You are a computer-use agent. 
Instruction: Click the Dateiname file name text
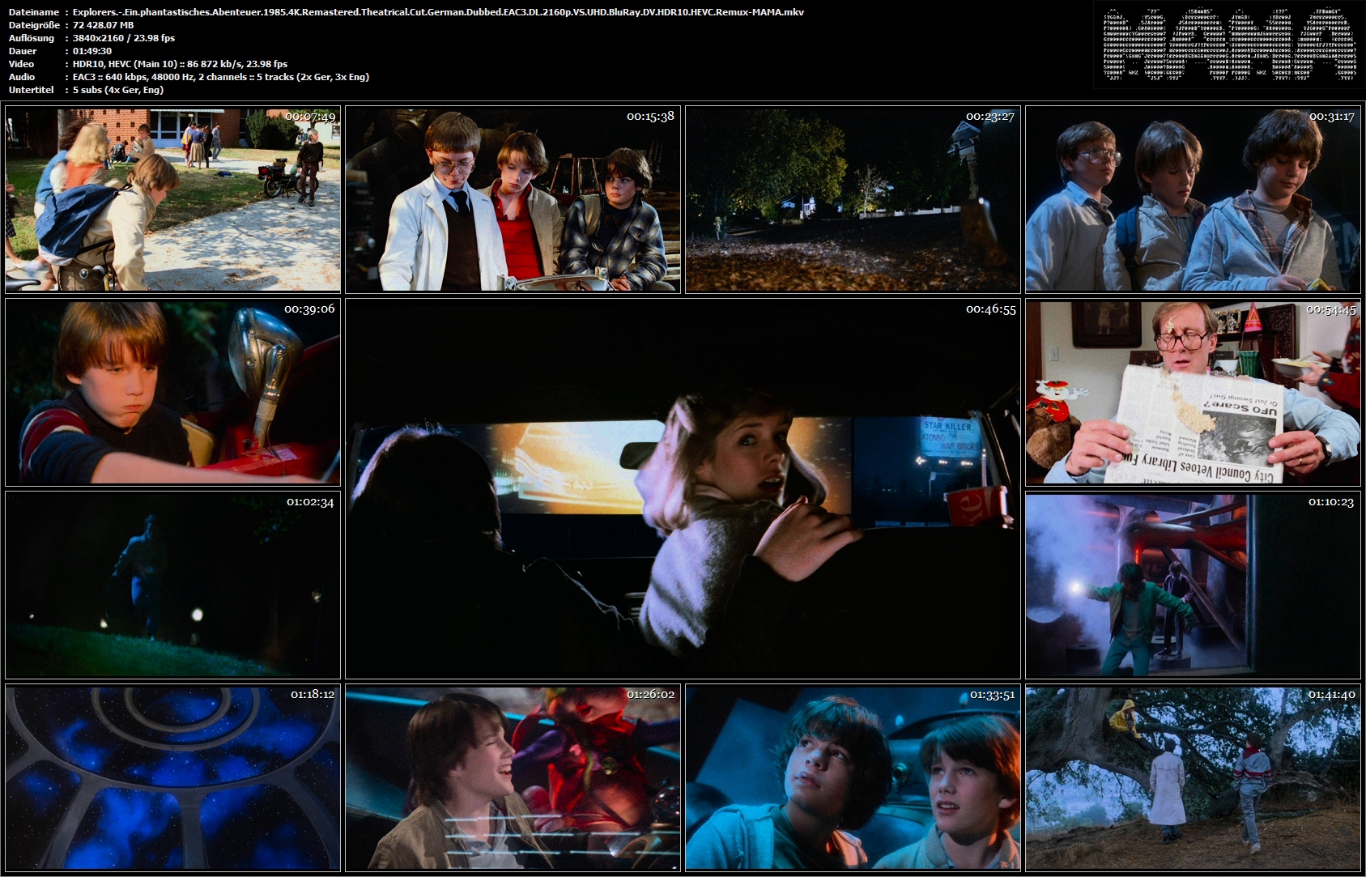pos(438,12)
